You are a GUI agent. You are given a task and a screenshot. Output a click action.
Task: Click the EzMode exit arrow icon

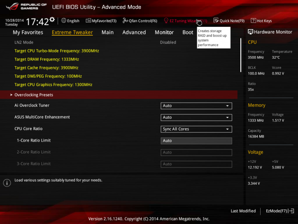coord(291,211)
